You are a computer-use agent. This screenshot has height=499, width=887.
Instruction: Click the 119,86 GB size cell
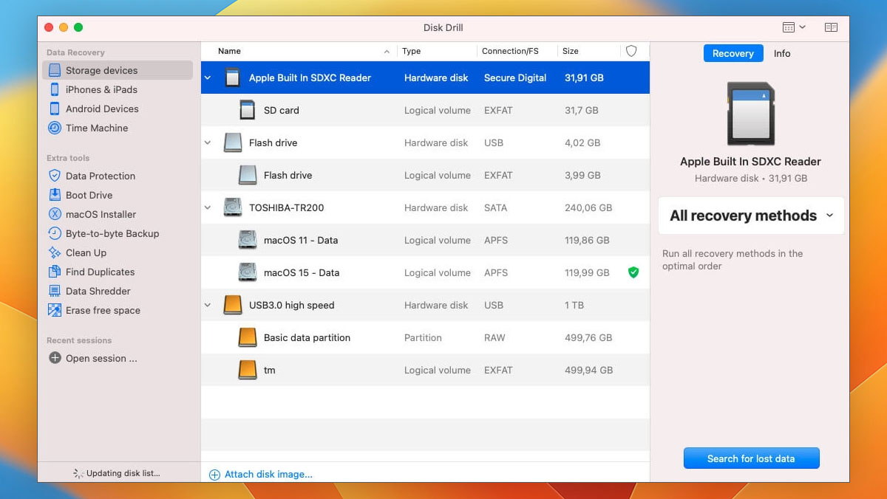[587, 240]
